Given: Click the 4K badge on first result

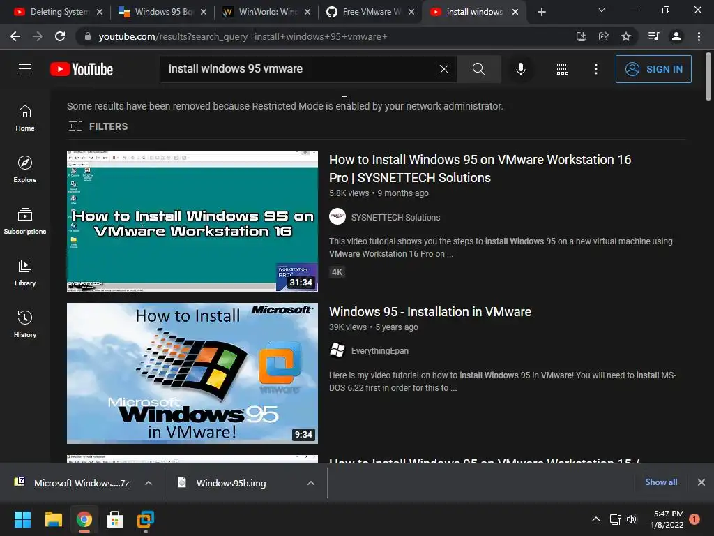Looking at the screenshot, I should (x=337, y=272).
